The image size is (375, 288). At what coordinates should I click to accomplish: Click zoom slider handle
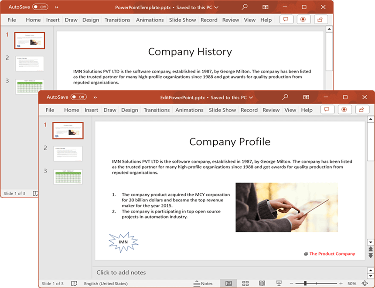point(305,284)
